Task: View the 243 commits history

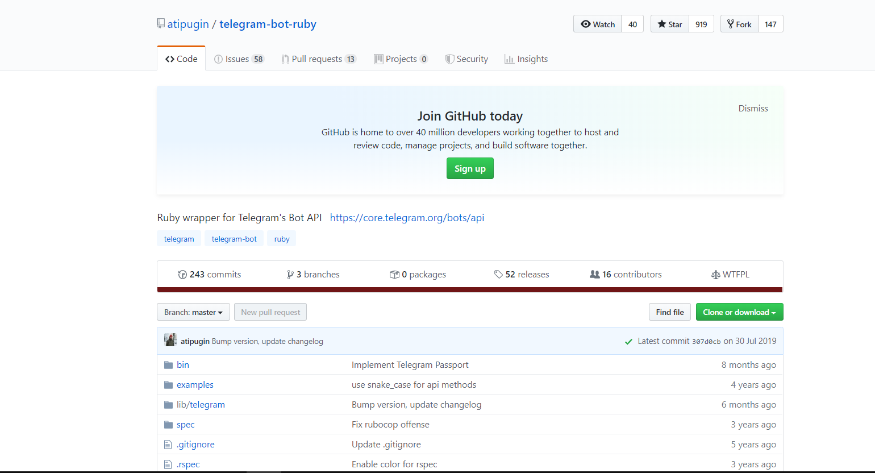Action: pyautogui.click(x=210, y=275)
